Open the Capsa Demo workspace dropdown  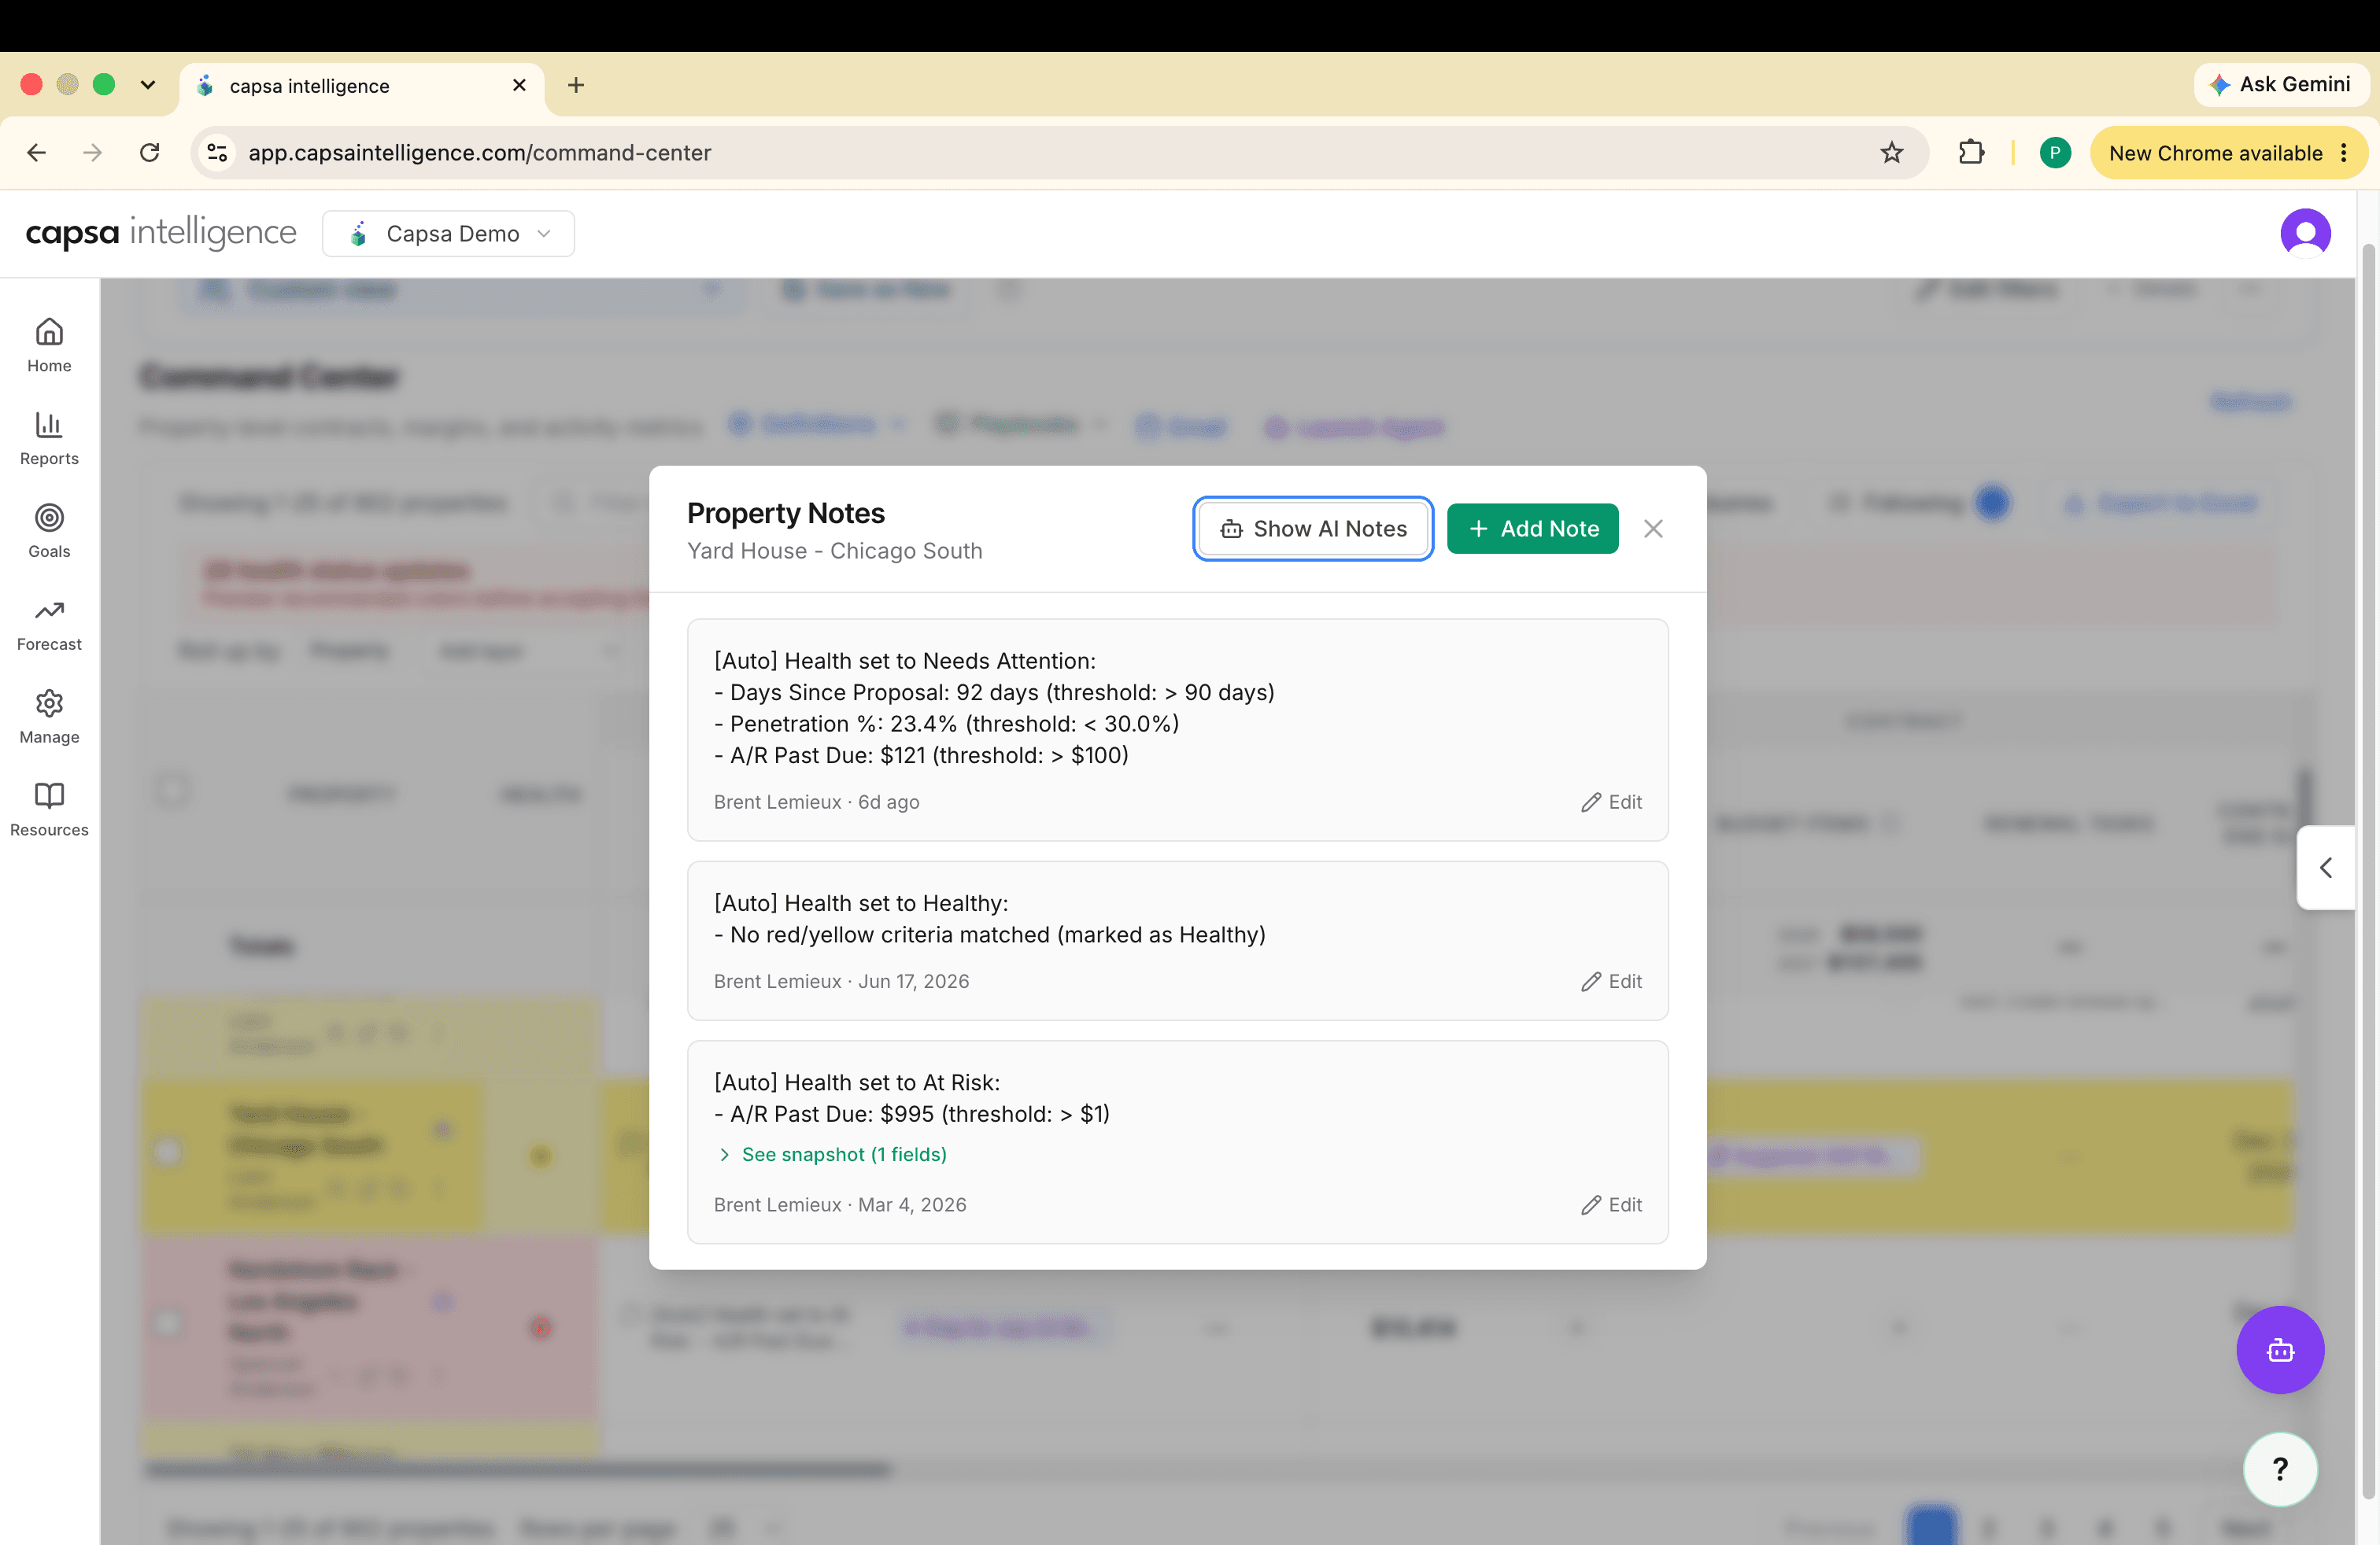click(448, 233)
